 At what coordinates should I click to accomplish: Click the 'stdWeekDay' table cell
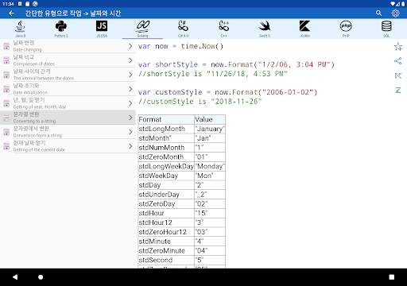166,176
